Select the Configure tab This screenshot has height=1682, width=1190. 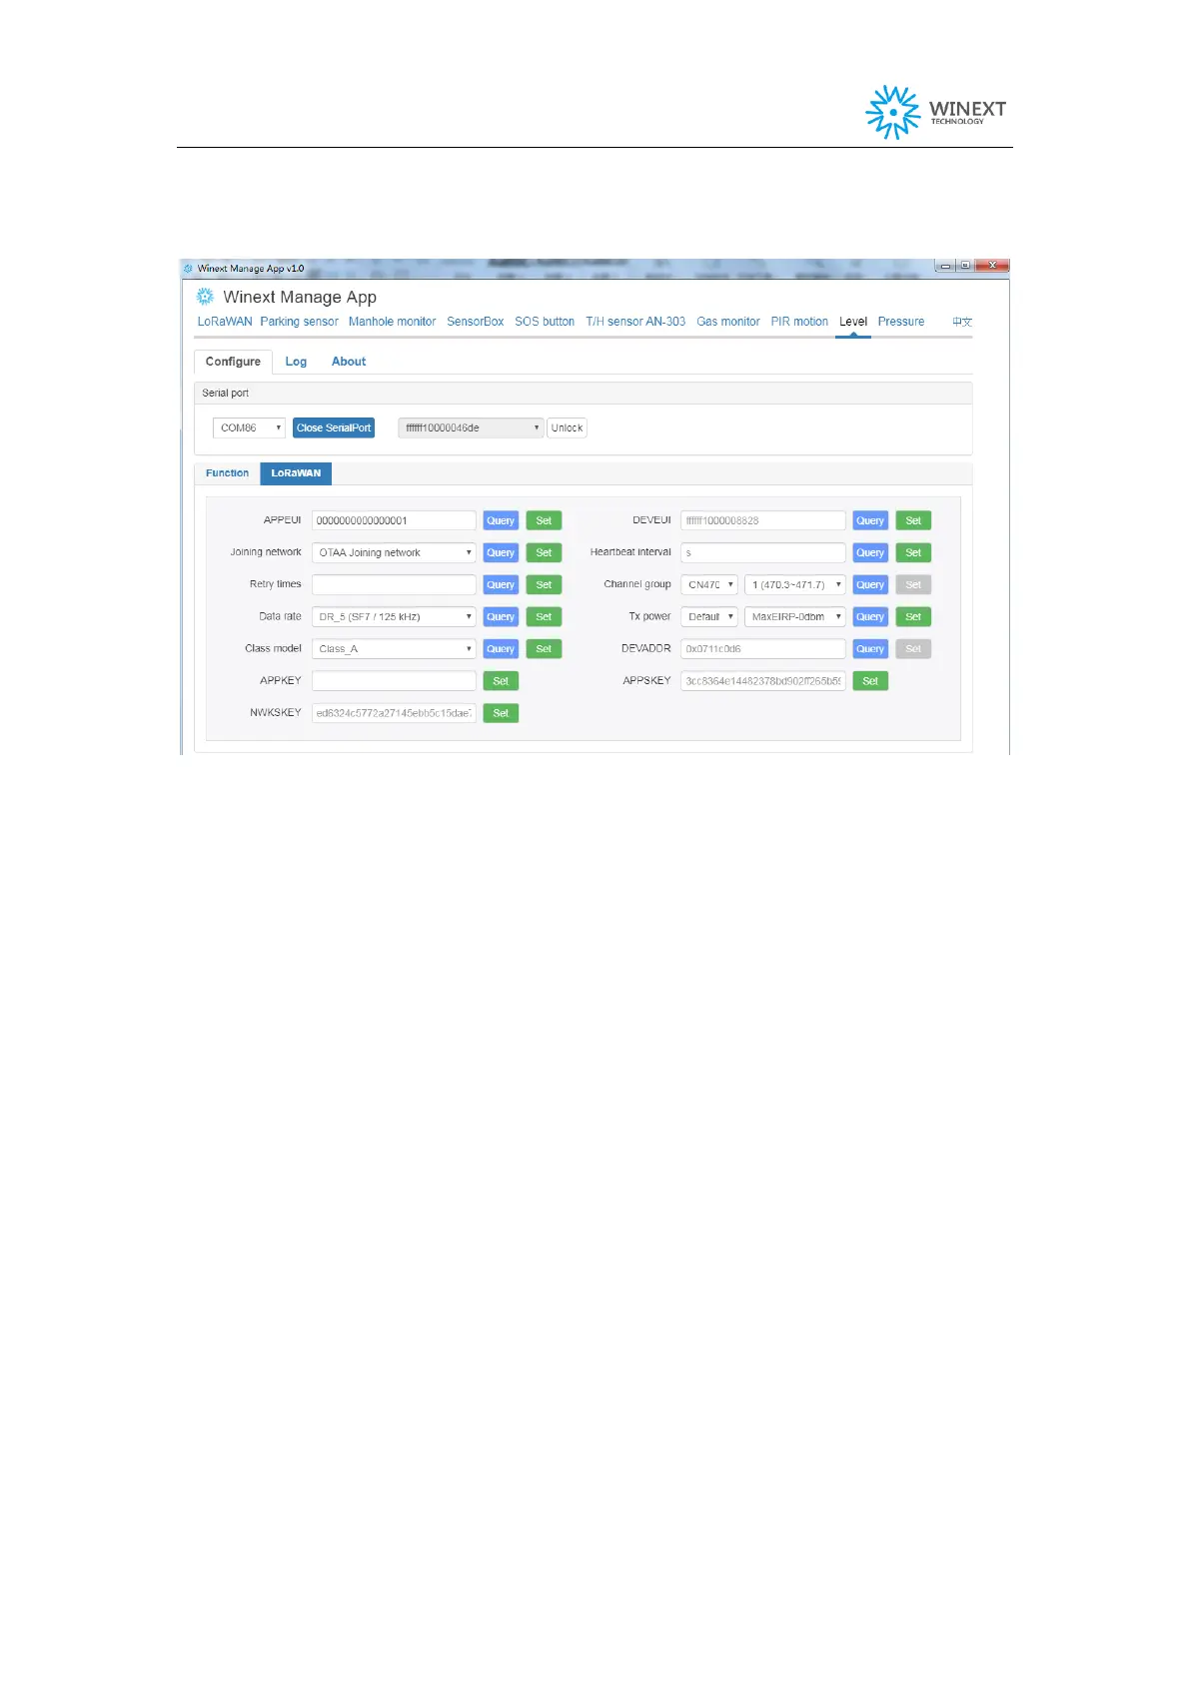click(233, 362)
